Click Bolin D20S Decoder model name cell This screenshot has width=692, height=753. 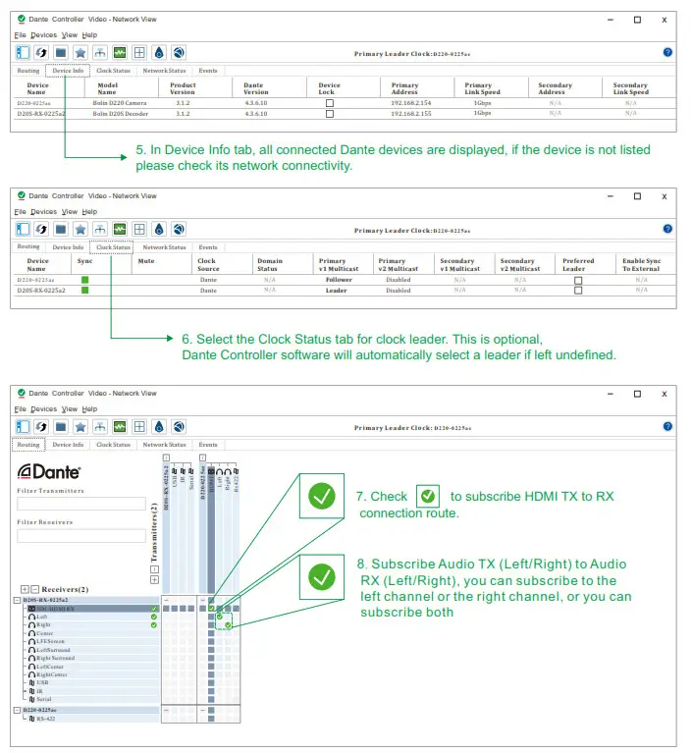120,114
